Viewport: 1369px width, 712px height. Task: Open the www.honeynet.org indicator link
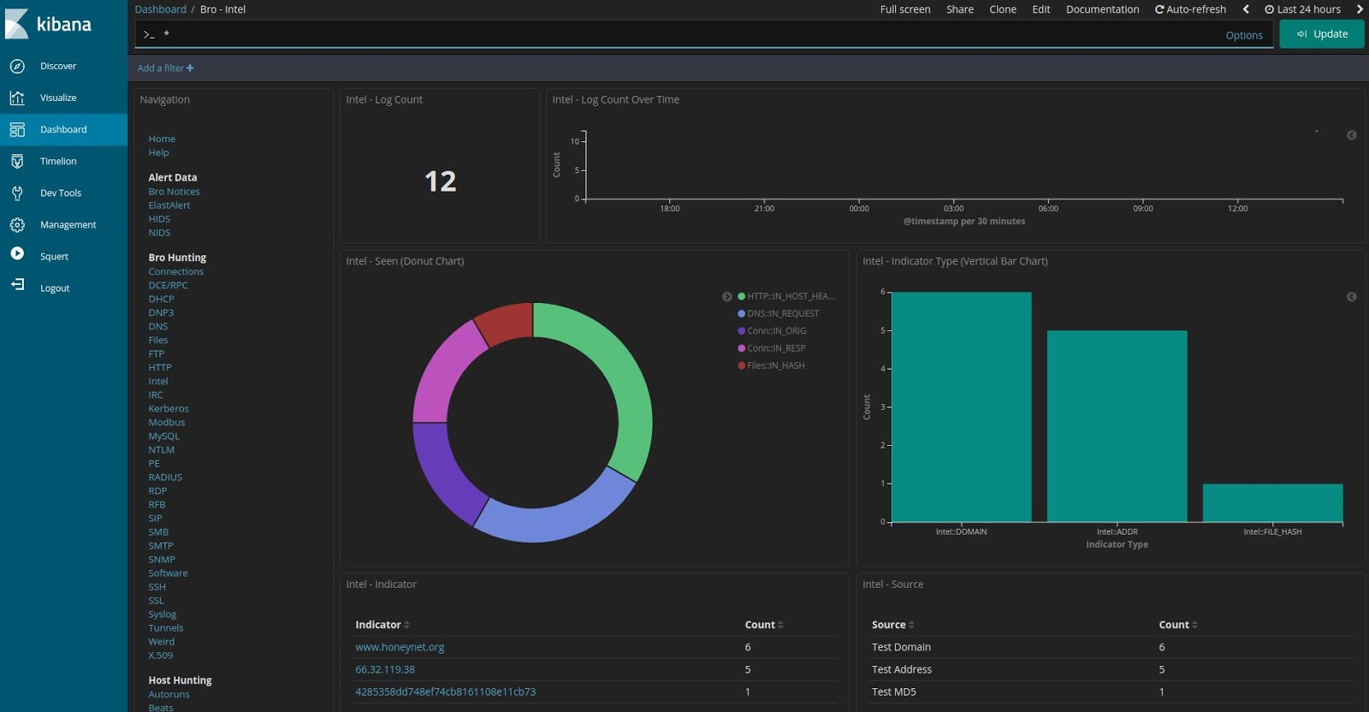(400, 647)
